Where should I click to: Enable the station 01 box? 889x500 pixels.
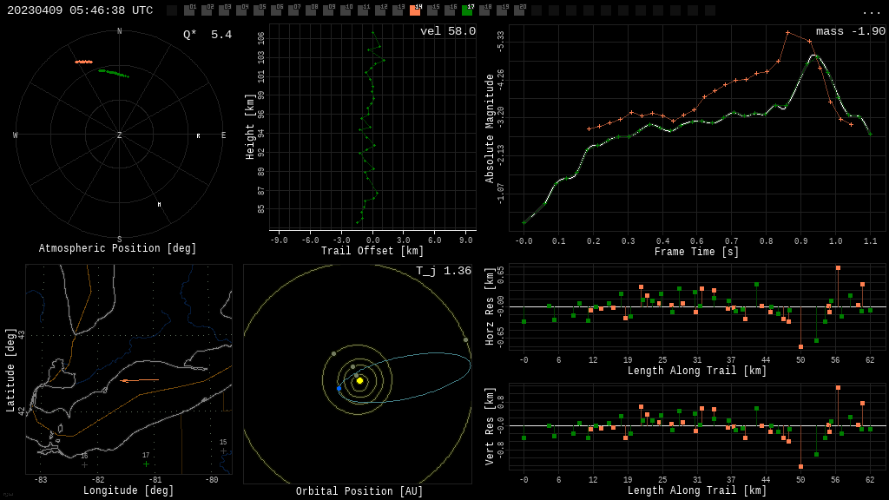(189, 10)
